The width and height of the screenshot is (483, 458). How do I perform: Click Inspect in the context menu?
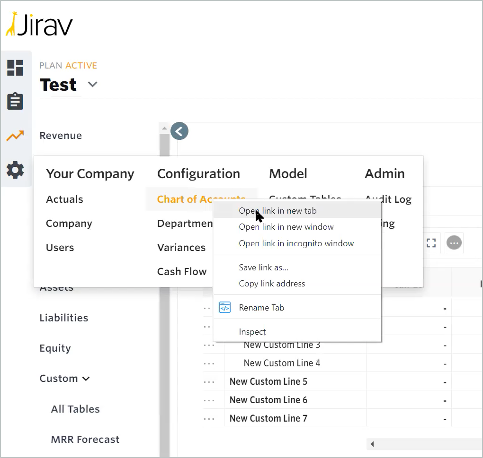(252, 332)
